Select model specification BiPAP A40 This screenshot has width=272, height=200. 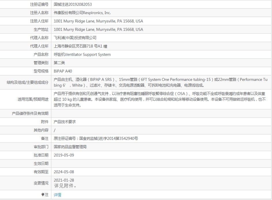(x=63, y=71)
